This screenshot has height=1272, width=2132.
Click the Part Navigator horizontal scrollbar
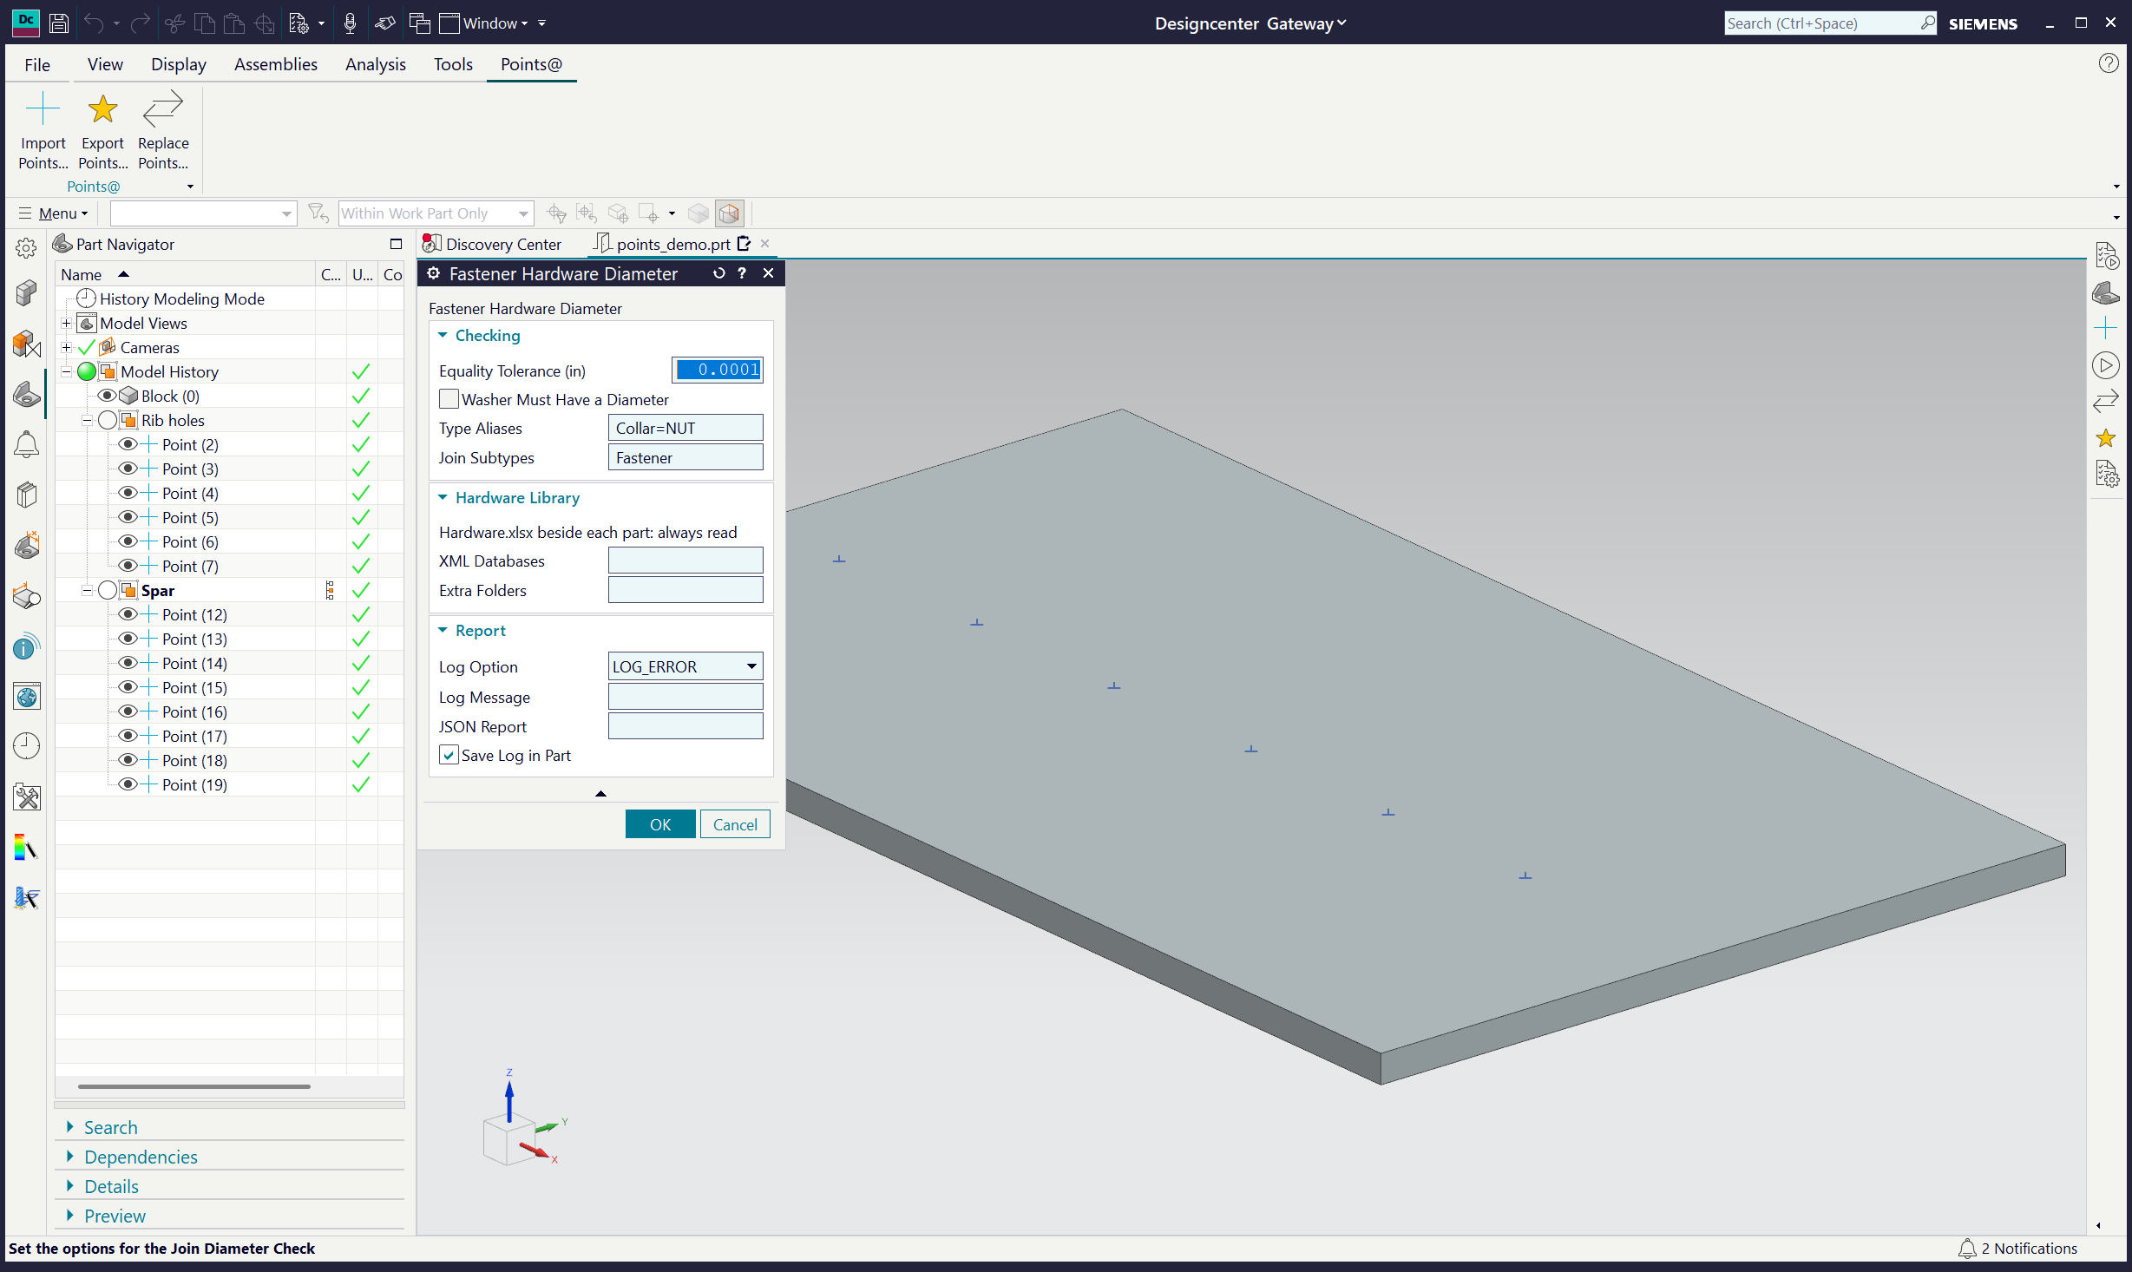point(194,1085)
